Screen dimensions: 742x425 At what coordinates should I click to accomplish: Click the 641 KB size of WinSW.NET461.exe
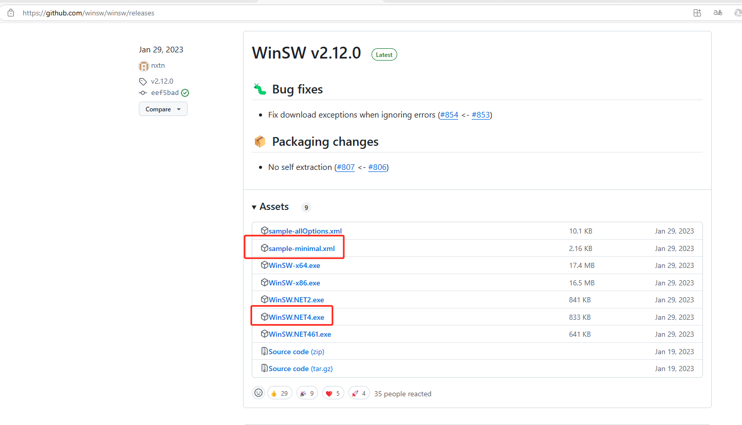tap(580, 334)
